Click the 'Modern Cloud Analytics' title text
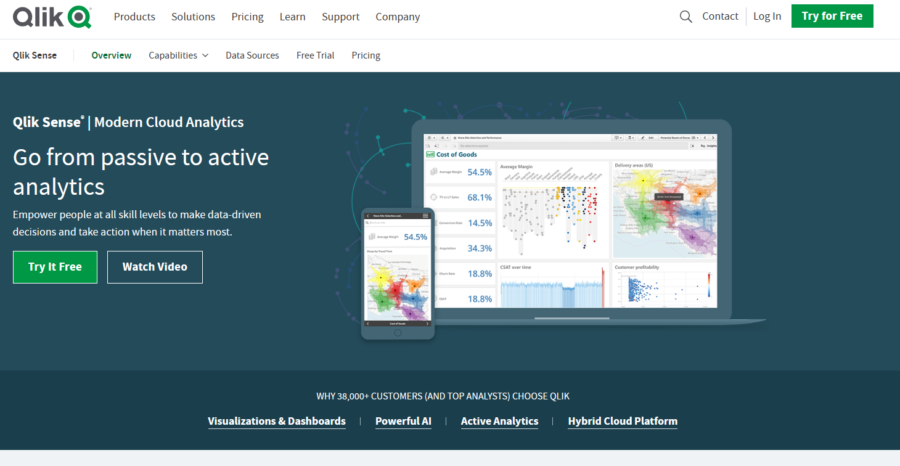The image size is (900, 466). coord(169,122)
